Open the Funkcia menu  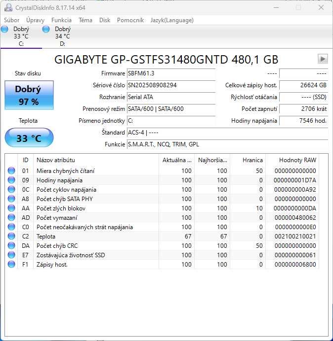pos(61,20)
